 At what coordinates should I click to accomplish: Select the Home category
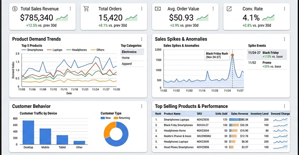pos(132,58)
